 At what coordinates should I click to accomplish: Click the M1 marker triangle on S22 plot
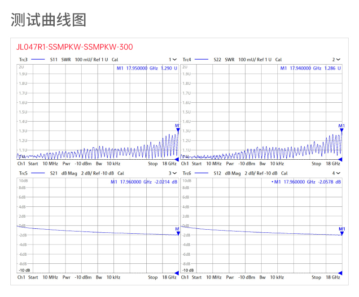pos(341,131)
